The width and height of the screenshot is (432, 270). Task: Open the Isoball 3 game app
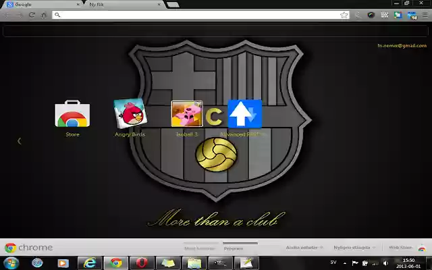(x=187, y=113)
